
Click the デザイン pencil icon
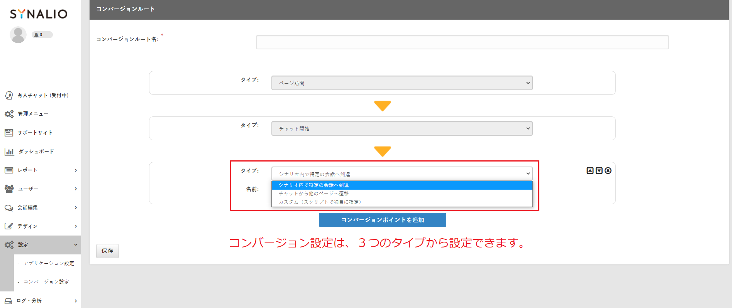pos(9,226)
